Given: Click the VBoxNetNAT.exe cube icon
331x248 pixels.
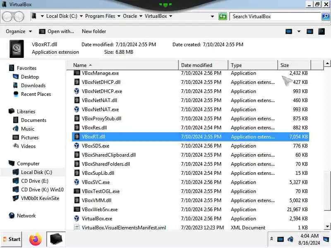Looking at the screenshot, I should (x=77, y=109).
